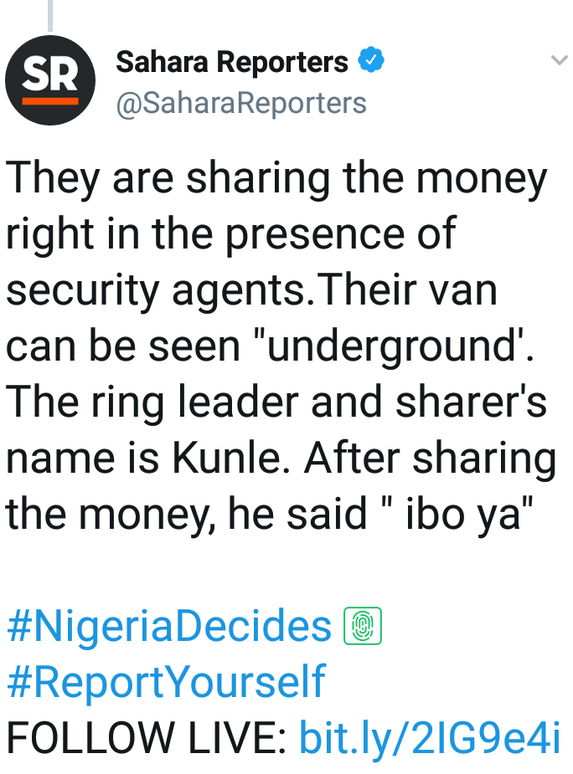Visit the @SaharaReporters handle
Image resolution: width=573 pixels, height=774 pixels.
[x=241, y=102]
